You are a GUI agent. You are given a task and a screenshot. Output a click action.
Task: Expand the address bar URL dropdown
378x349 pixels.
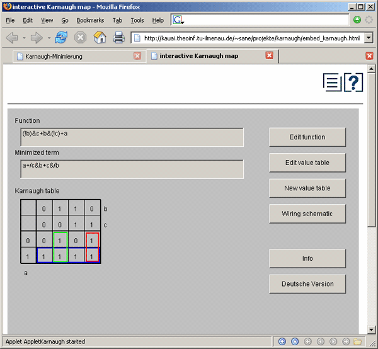coord(369,38)
